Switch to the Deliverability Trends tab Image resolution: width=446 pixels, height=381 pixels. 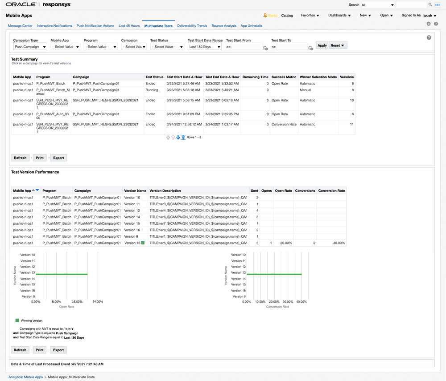192,26
